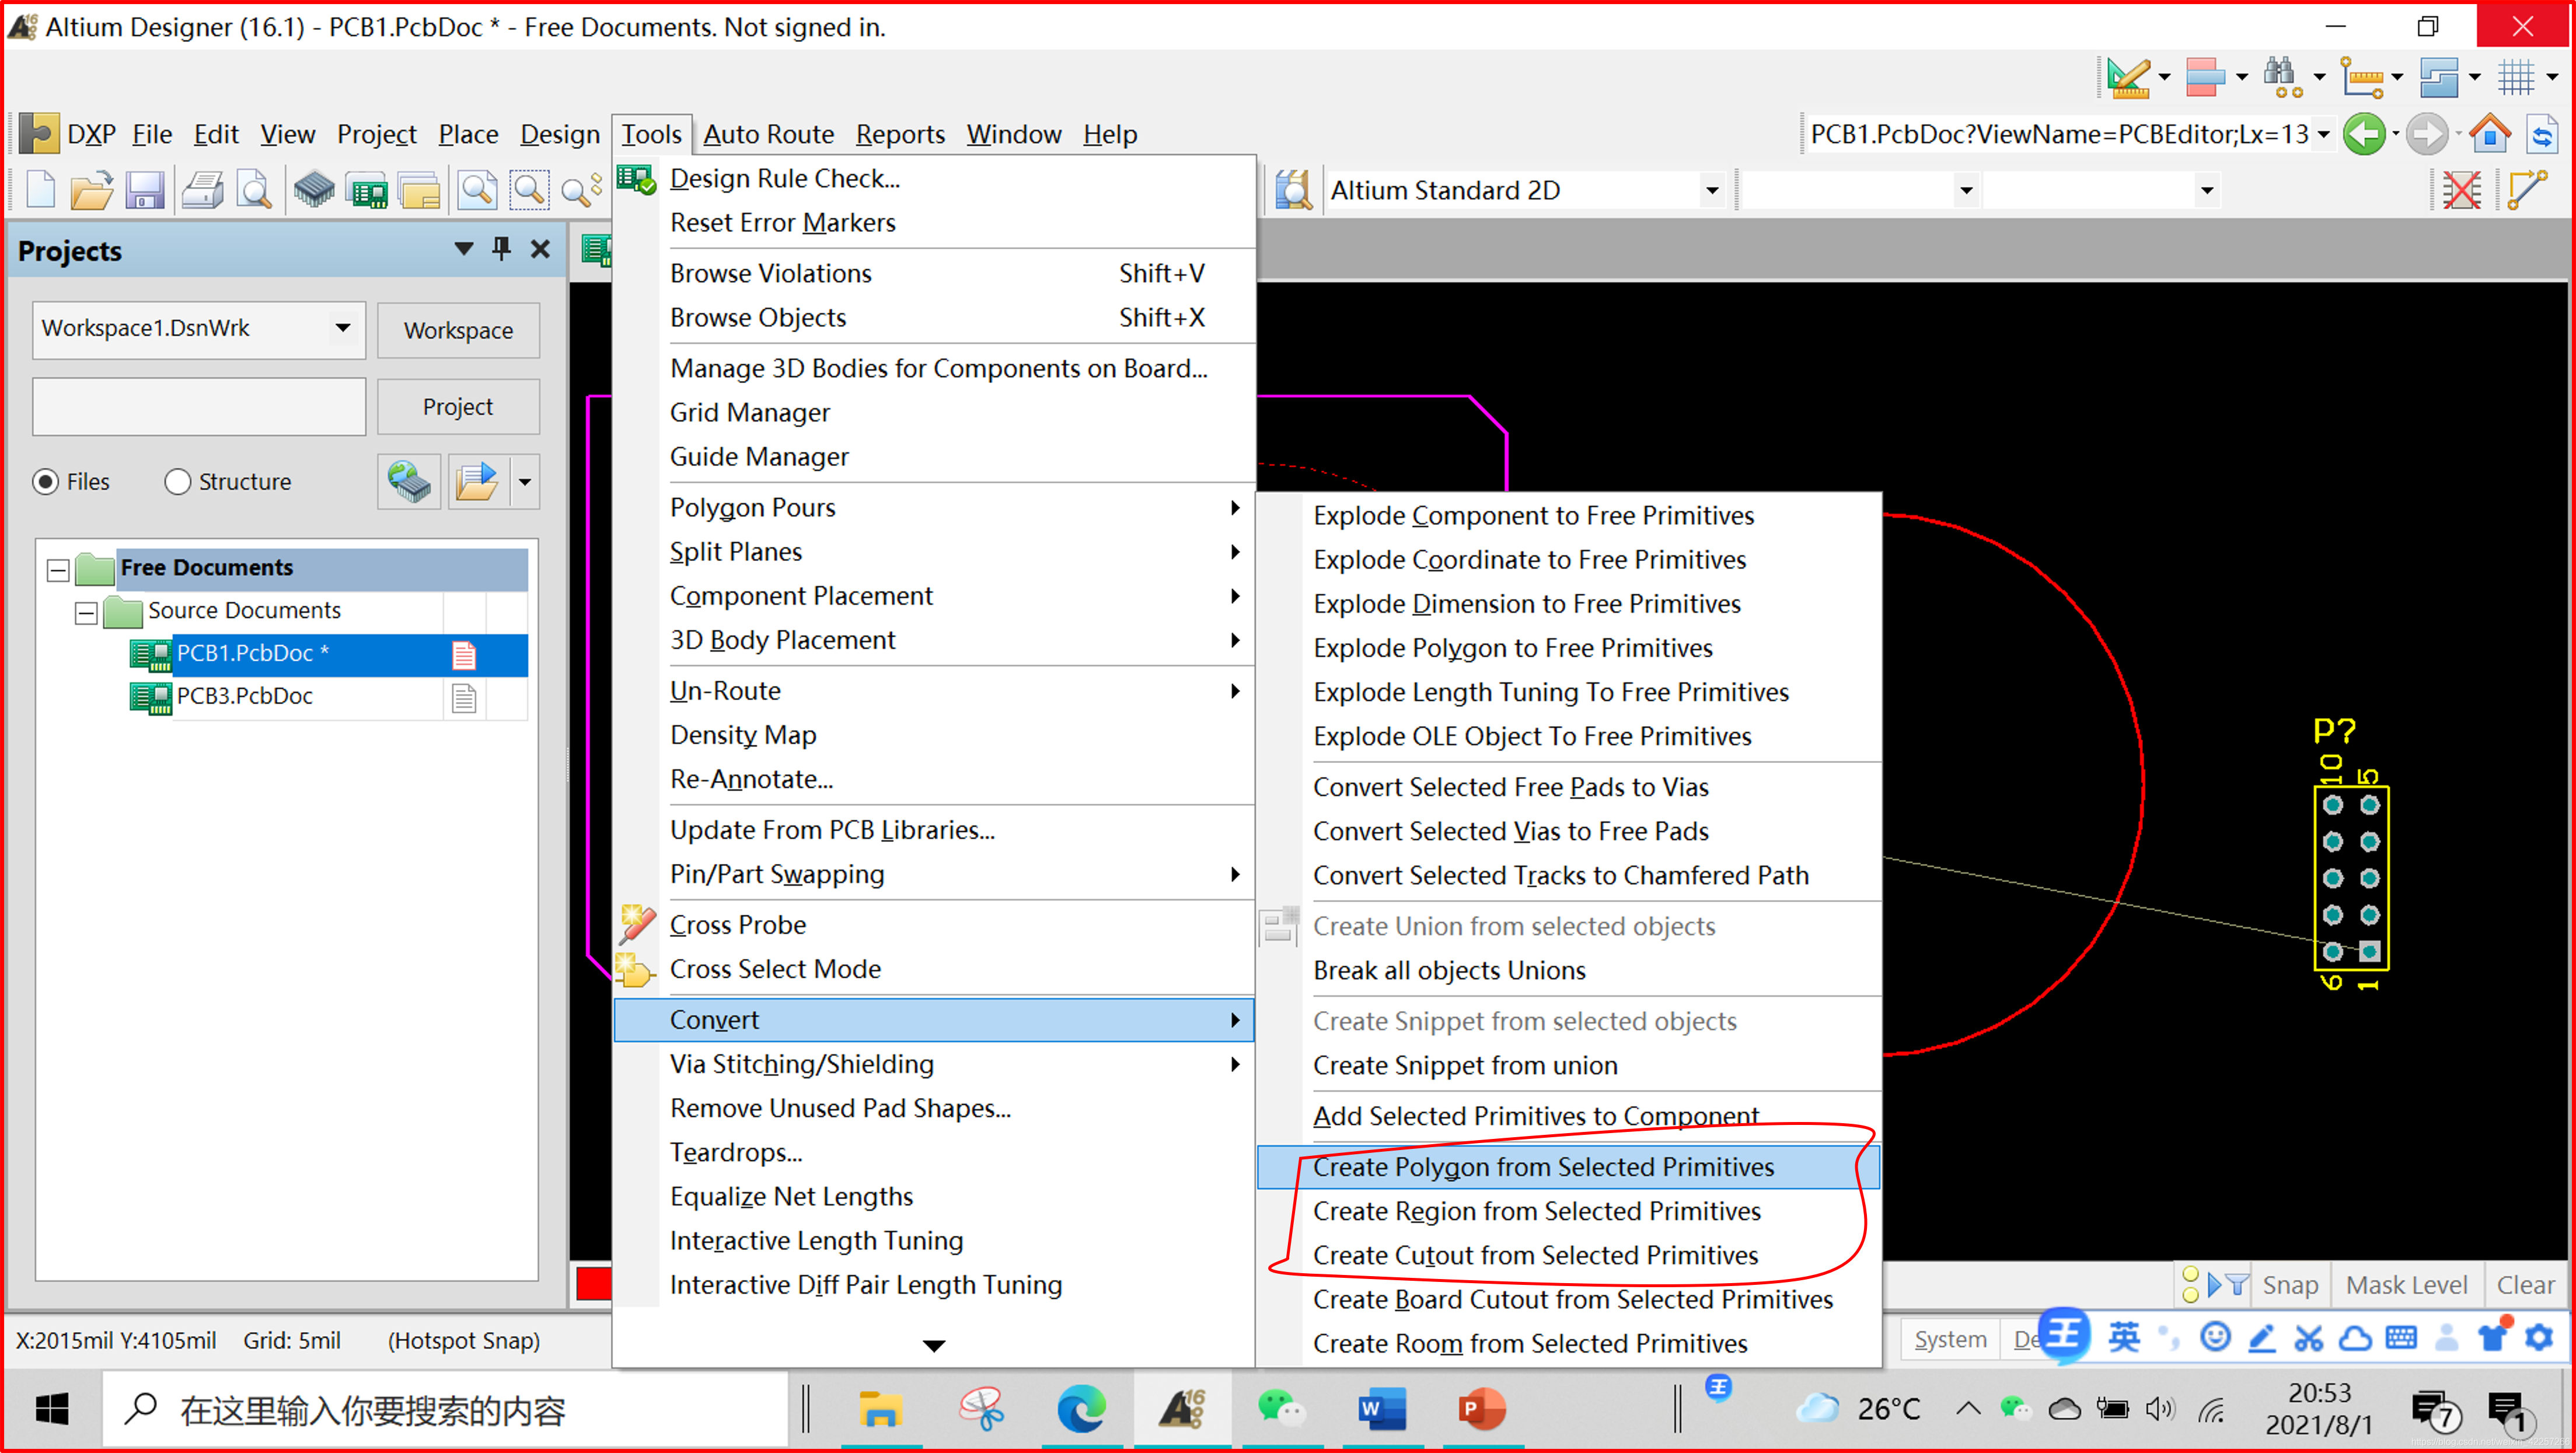Open the Auto Route menu
This screenshot has width=2576, height=1453.
coord(768,134)
